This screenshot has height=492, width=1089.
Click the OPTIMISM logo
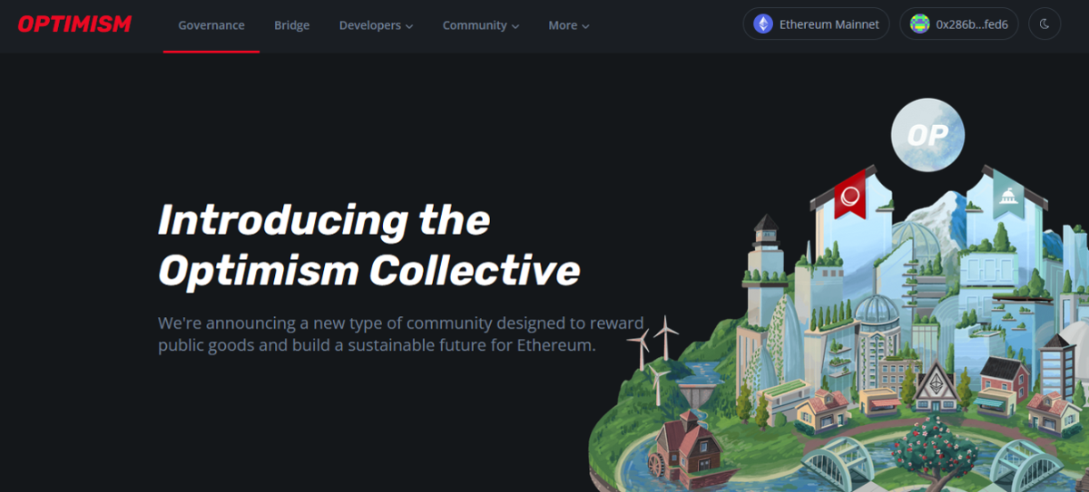coord(74,24)
